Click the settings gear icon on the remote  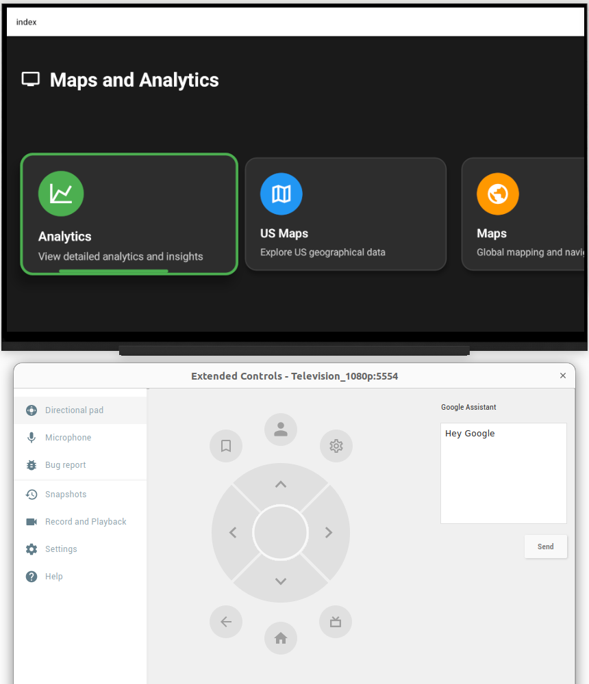click(336, 445)
